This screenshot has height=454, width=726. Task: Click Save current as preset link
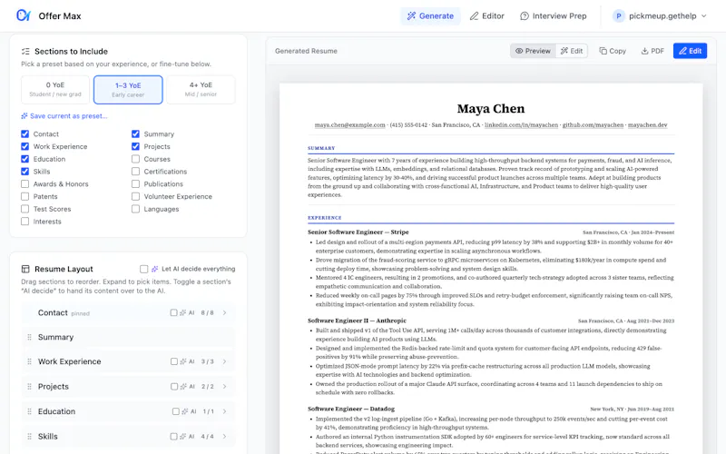[x=64, y=116]
